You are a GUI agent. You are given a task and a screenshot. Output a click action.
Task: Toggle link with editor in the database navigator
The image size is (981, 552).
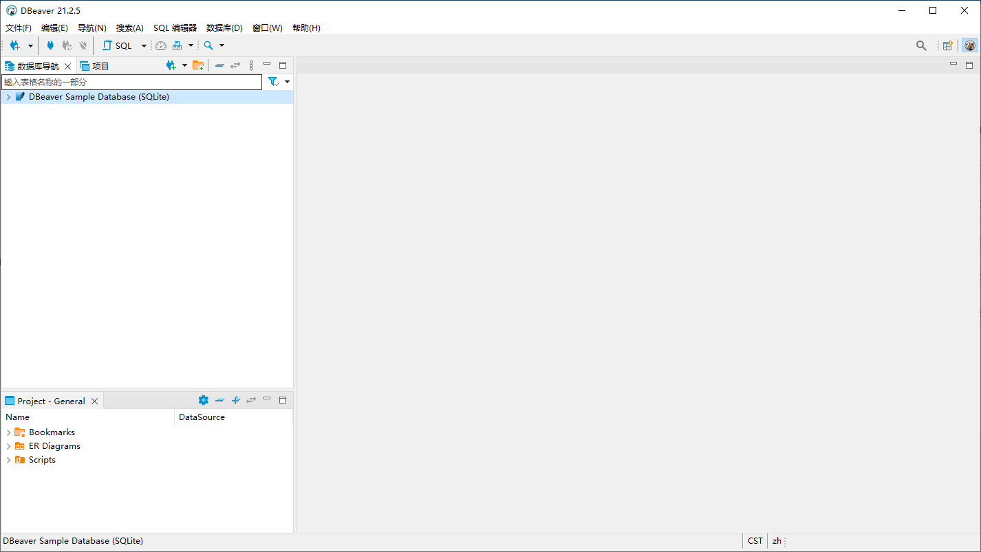(x=235, y=65)
